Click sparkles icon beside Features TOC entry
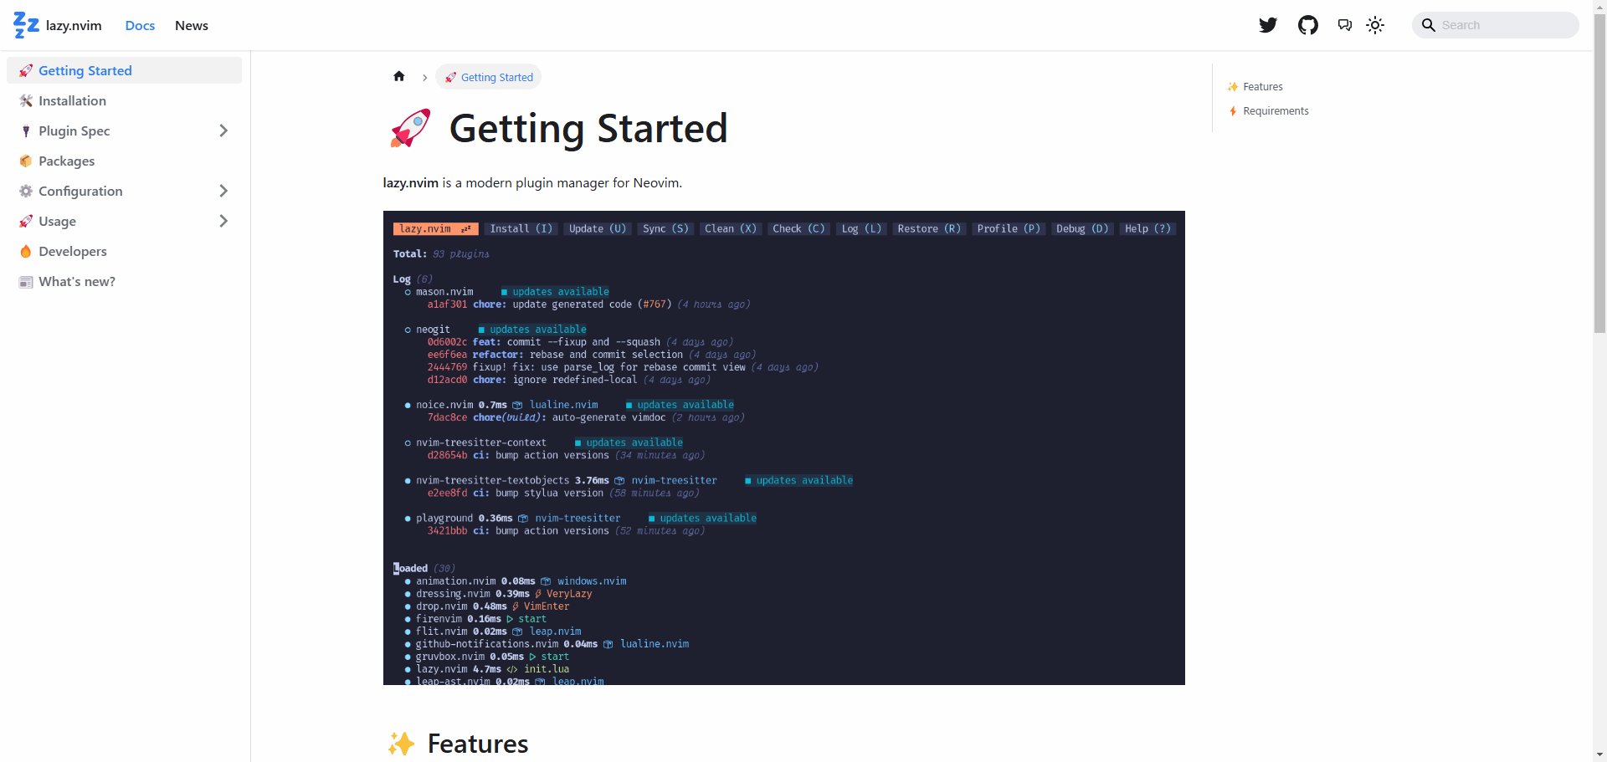The image size is (1607, 762). coord(1233,86)
